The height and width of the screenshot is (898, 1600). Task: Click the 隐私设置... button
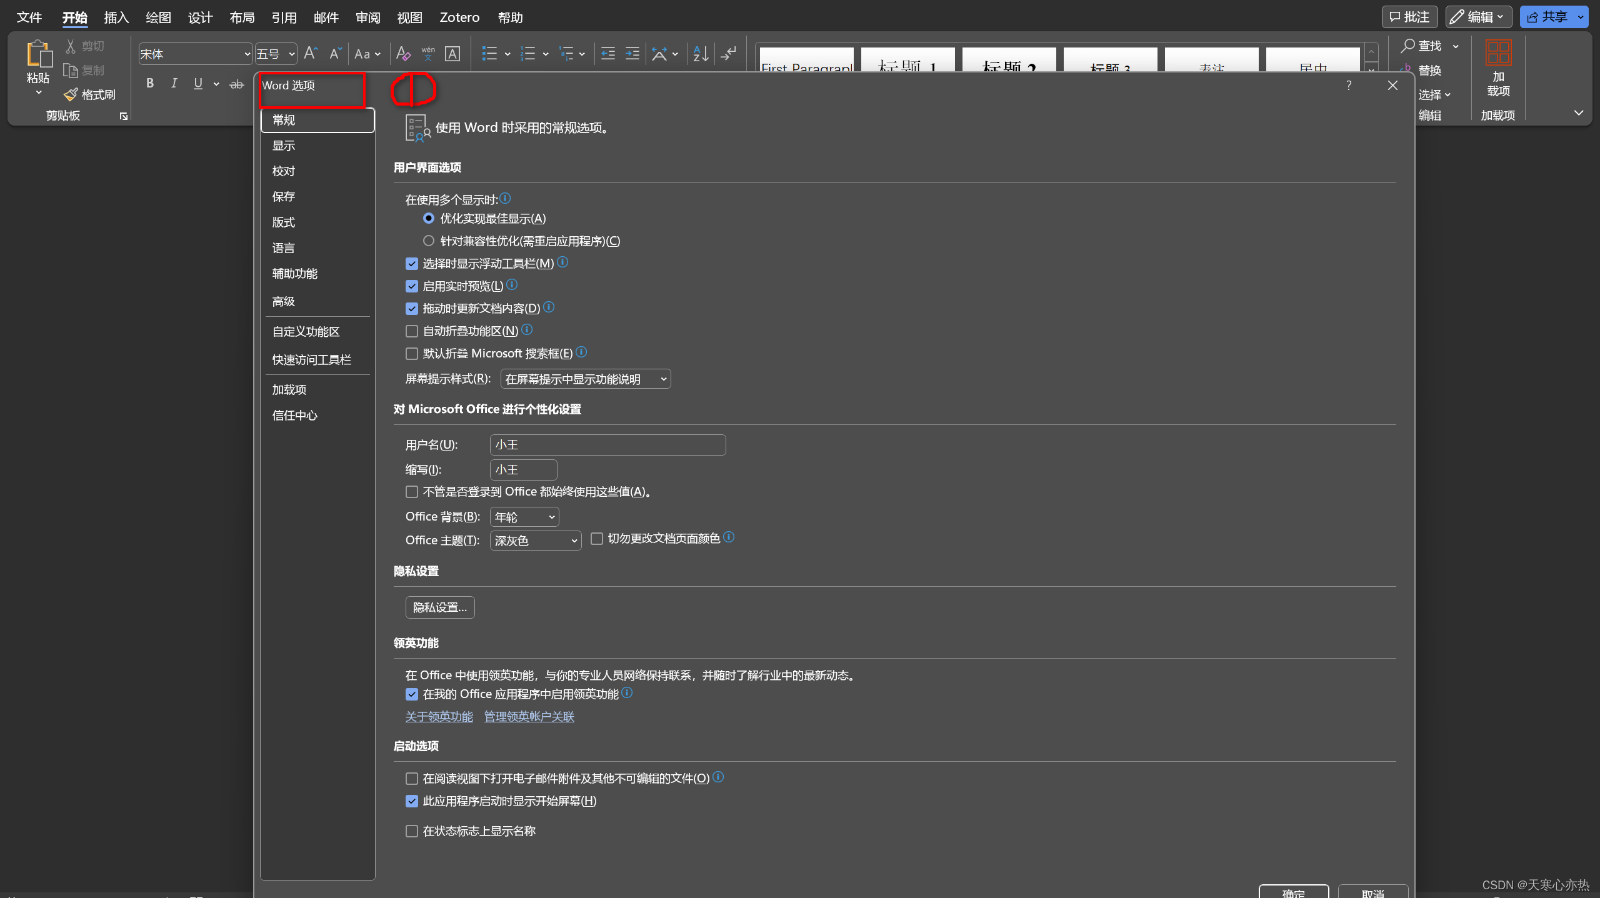click(x=440, y=607)
